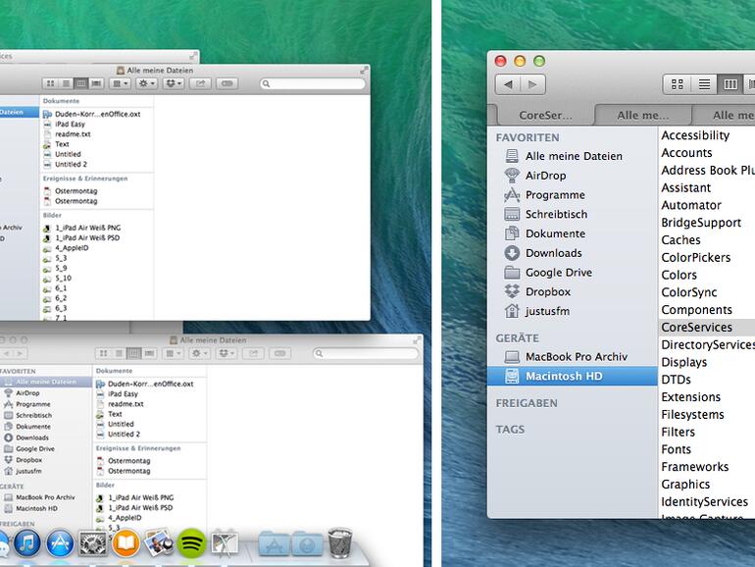Select the ColorSync folder in the column list
The width and height of the screenshot is (755, 567).
[x=707, y=292]
